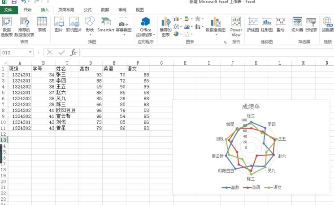The height and width of the screenshot is (205, 334).
Task: Click the Select All corner button
Action: 4,63
